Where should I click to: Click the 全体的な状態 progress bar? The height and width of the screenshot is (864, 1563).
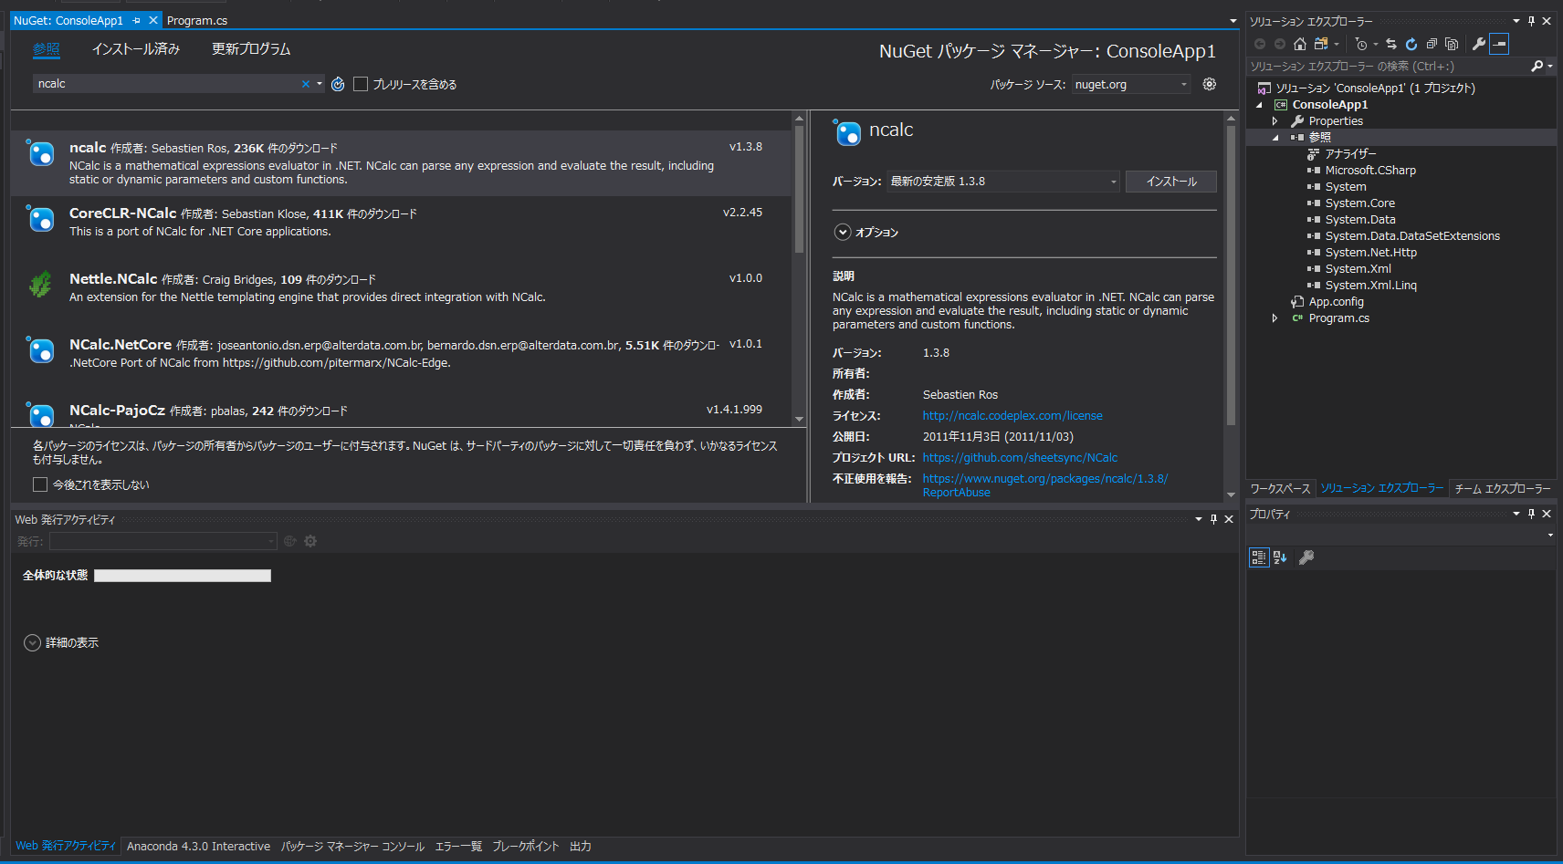click(182, 575)
